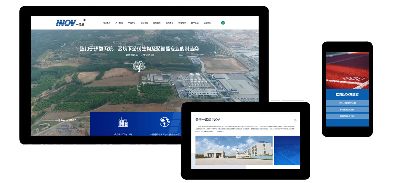
Task: Click the building icon above 成立于2003年10月
Action: point(123,122)
